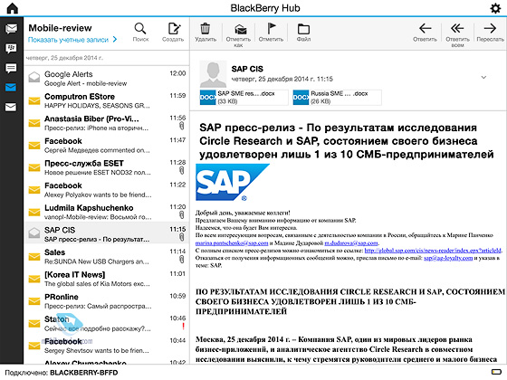Image resolution: width=507 pixels, height=380 pixels.
Task: Click the email subject heading SAP пресс-релиз
Action: [x=346, y=141]
